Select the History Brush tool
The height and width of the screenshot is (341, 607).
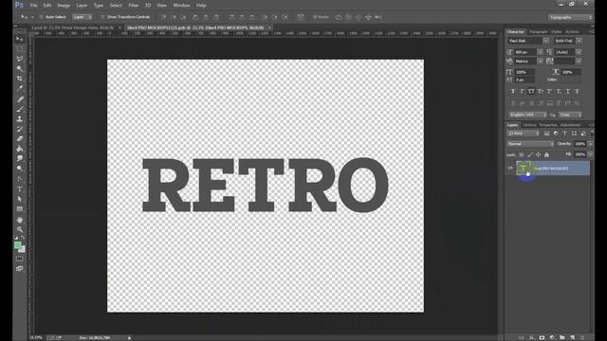(x=20, y=129)
